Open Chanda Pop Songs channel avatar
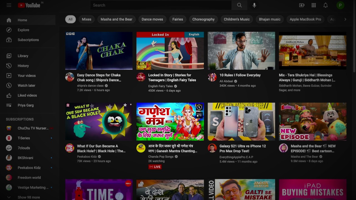 pos(141,148)
